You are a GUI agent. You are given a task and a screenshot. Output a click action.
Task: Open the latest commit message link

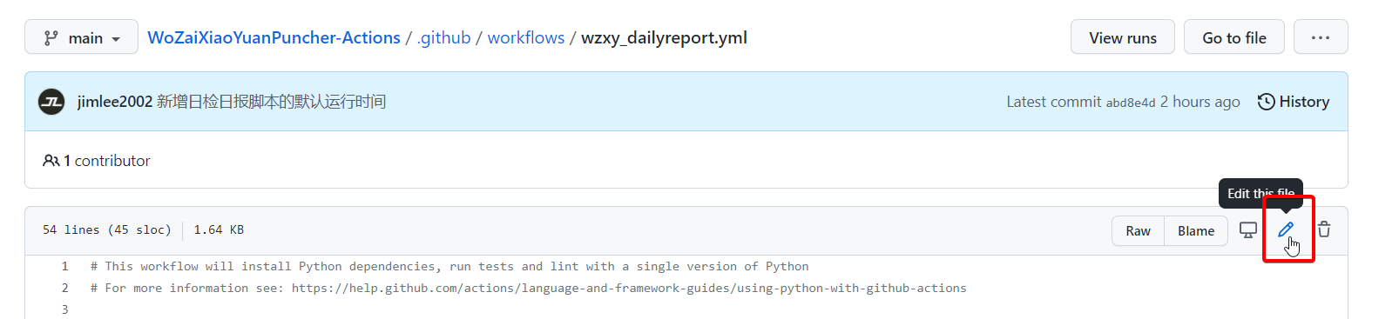click(x=271, y=102)
